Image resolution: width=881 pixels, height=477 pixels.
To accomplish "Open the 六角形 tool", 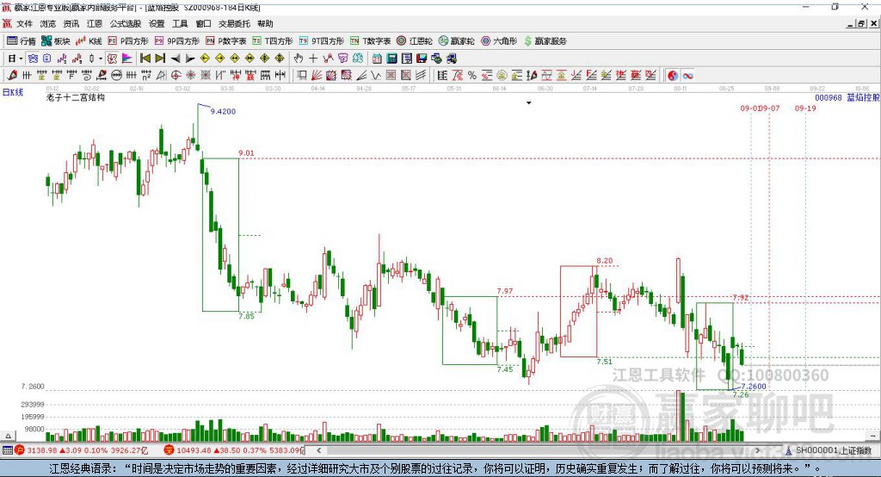I will tap(499, 41).
